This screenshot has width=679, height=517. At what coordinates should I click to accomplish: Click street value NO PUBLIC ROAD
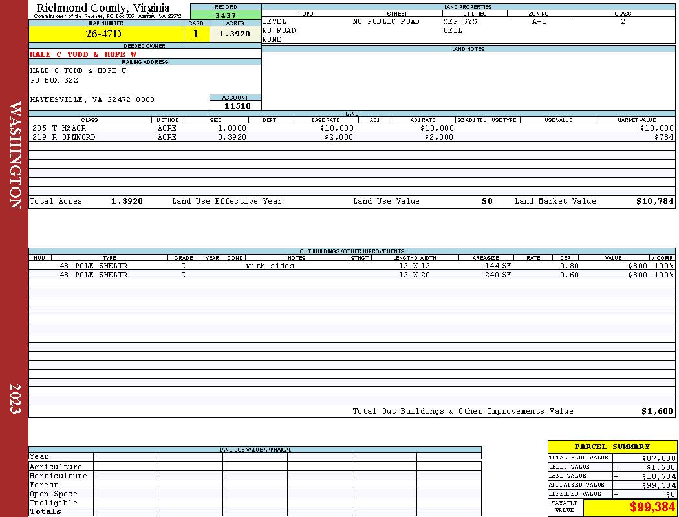point(386,21)
